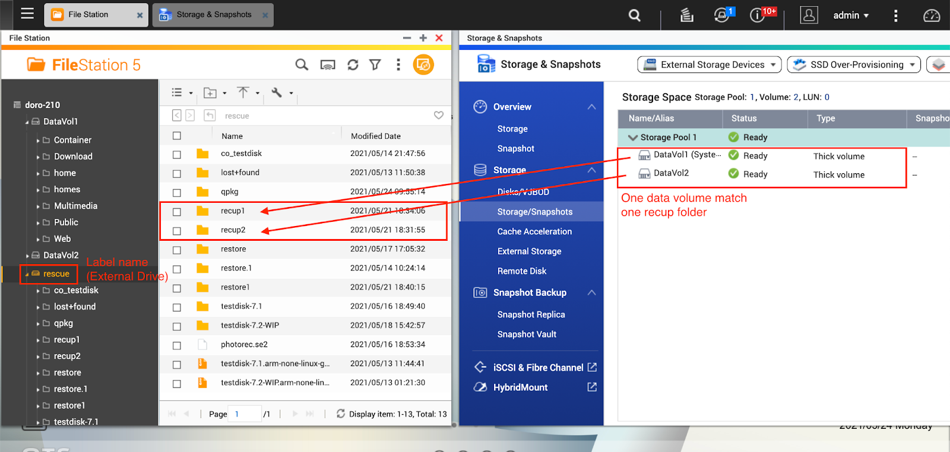
Task: Open the dashboard gauge icon
Action: coord(932,16)
